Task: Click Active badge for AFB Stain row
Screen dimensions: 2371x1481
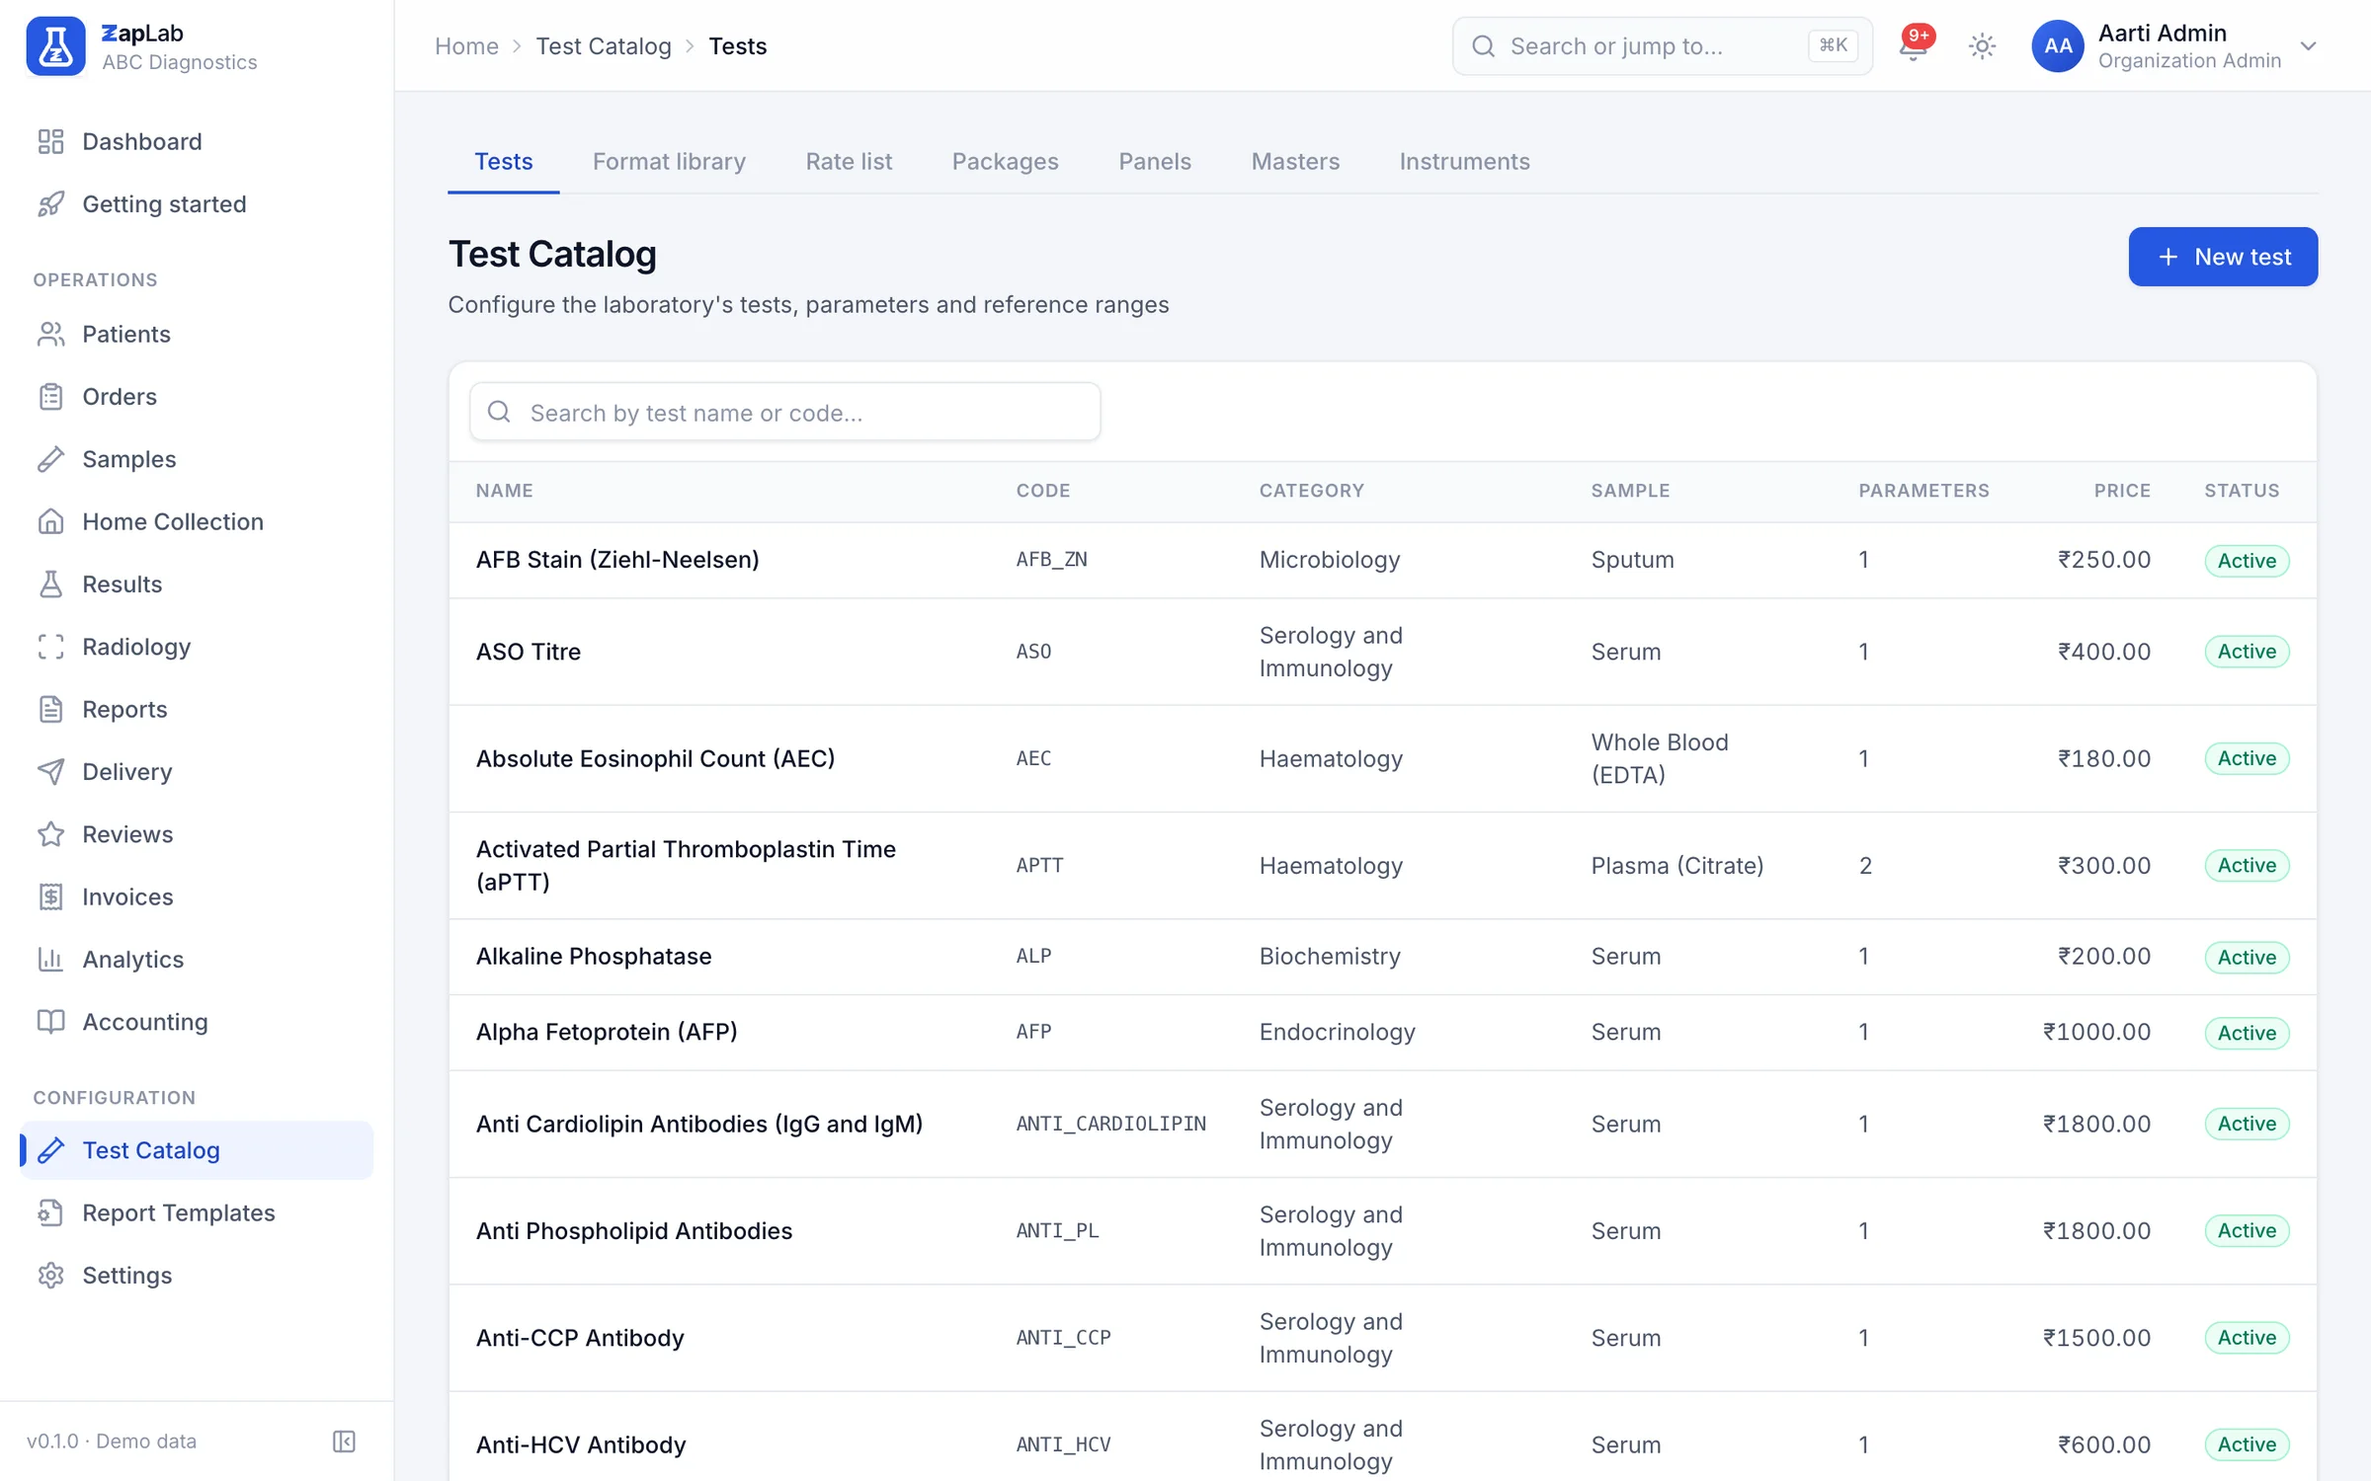Action: click(x=2247, y=561)
